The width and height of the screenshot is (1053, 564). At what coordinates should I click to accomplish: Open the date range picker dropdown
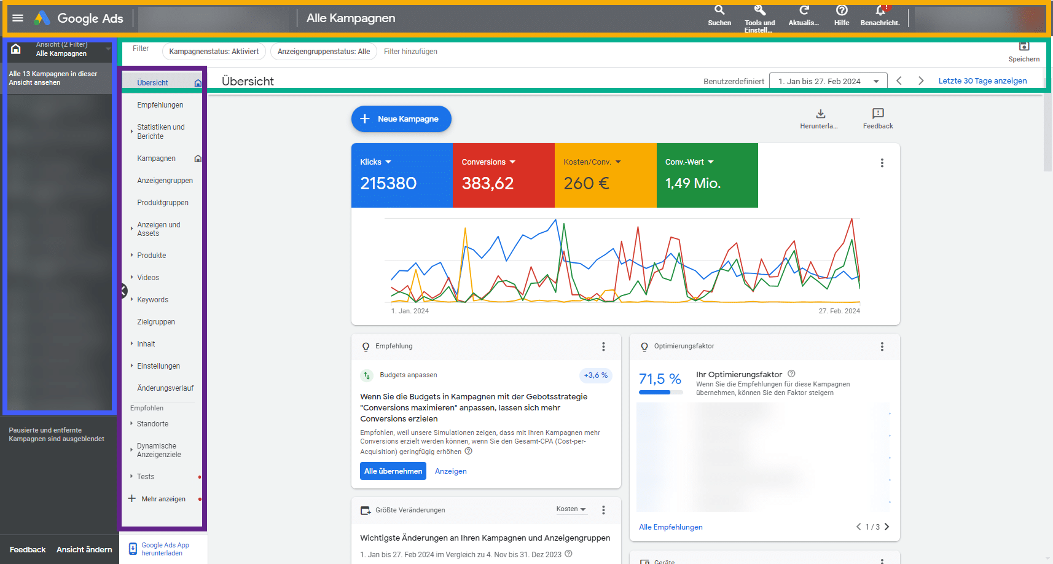click(x=828, y=81)
